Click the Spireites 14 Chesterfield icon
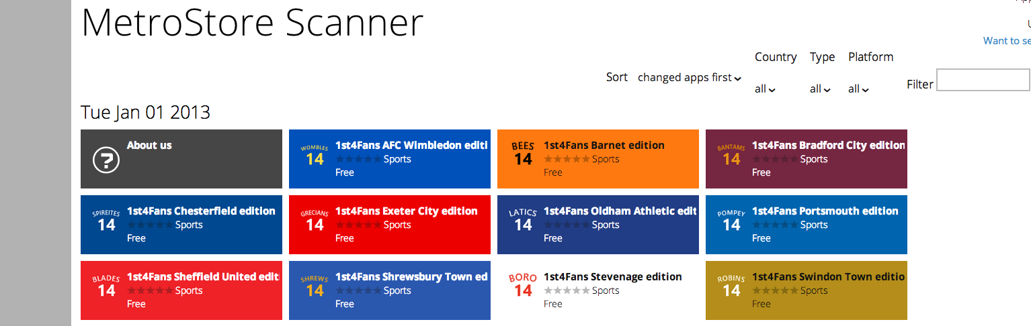Viewport: 1031px width, 326px height. click(106, 221)
